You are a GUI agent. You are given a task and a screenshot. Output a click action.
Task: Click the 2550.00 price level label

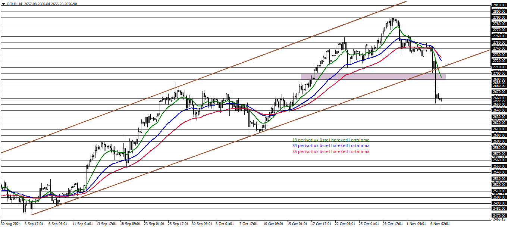[499, 166]
